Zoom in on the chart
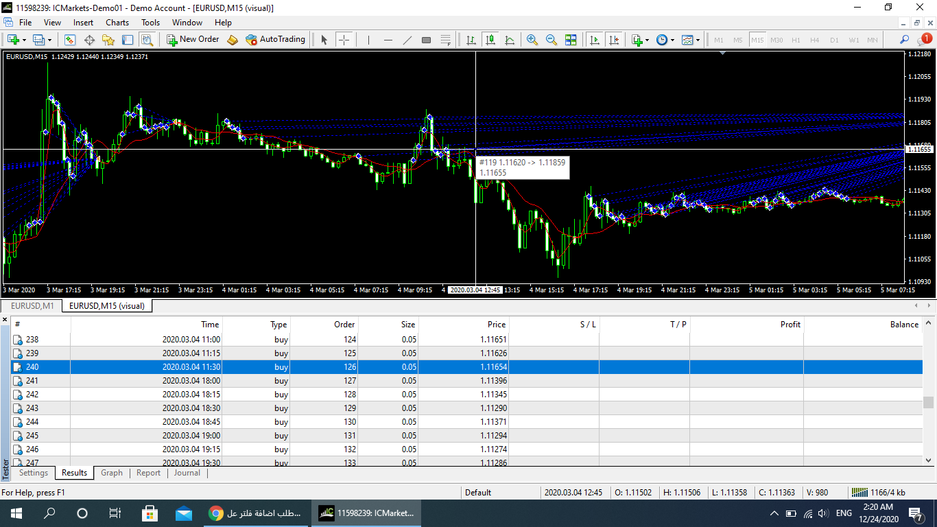The width and height of the screenshot is (937, 527). point(532,40)
